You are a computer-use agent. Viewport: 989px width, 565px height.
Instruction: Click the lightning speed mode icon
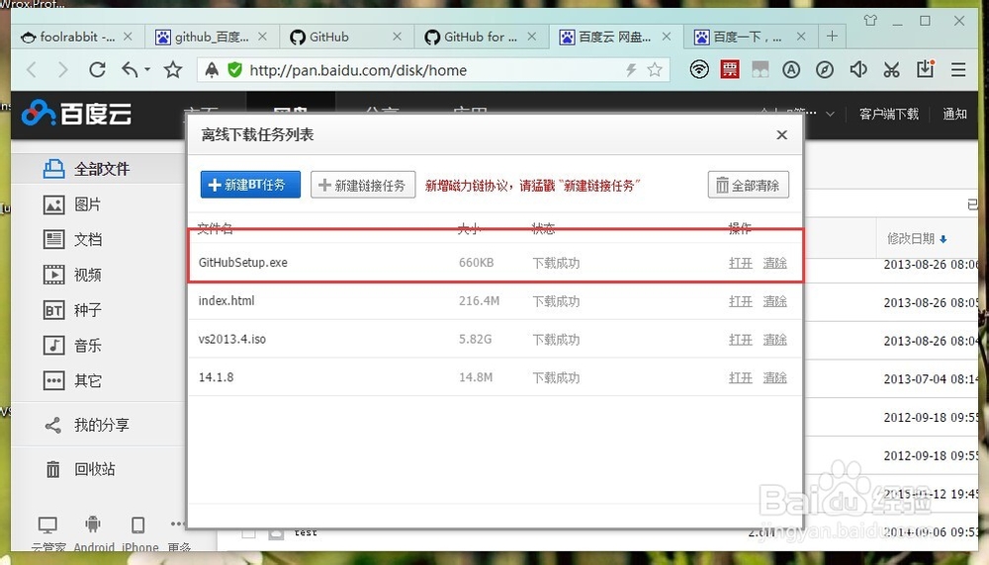tap(631, 70)
